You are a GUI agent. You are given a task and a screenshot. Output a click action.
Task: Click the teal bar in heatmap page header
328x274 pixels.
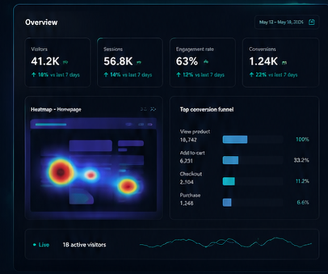pyautogui.click(x=51, y=124)
